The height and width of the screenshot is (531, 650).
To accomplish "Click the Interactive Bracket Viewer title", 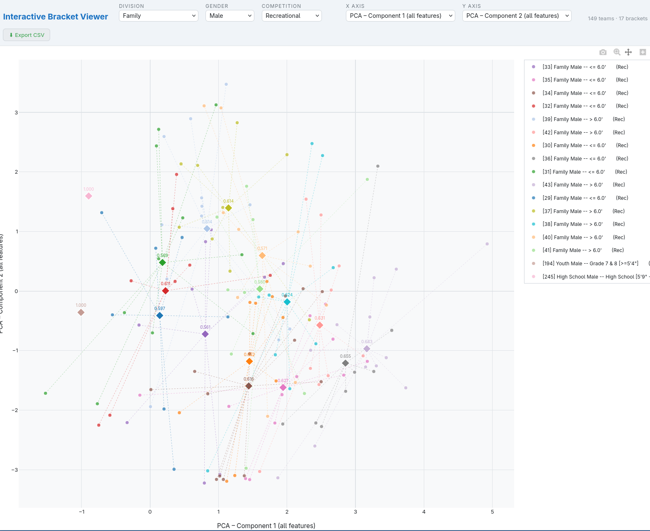I will point(56,17).
